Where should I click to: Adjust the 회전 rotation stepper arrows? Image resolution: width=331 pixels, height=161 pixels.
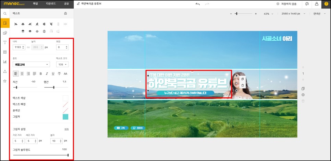67,48
